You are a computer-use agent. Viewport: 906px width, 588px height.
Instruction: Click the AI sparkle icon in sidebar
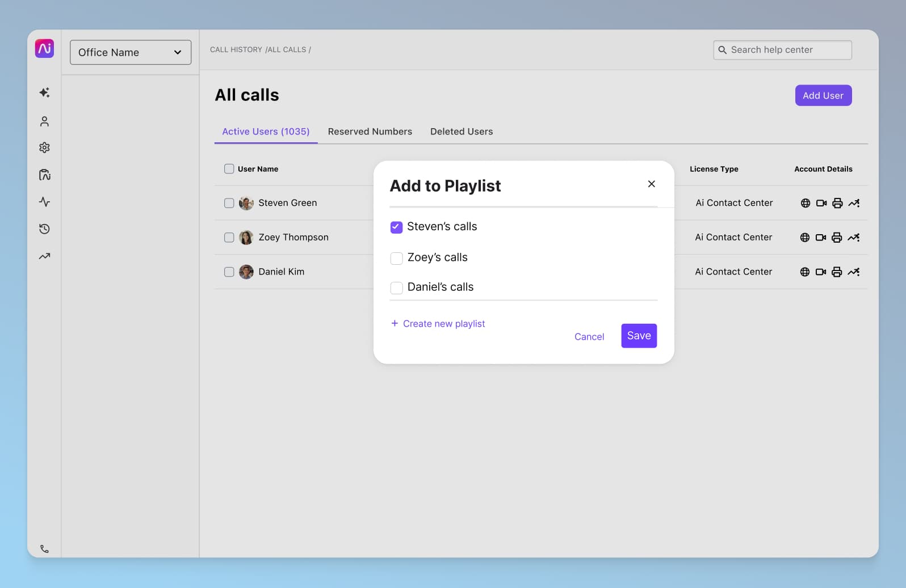tap(44, 92)
